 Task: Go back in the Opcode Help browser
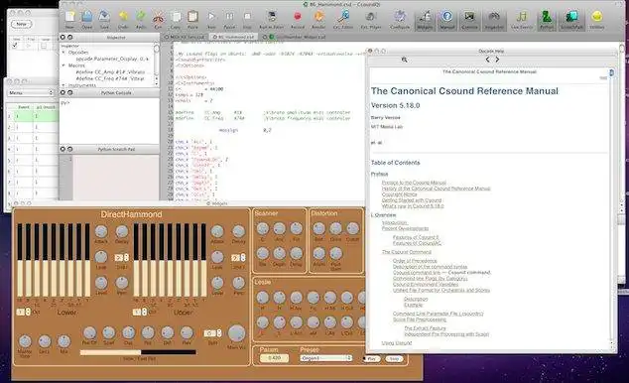[487, 60]
